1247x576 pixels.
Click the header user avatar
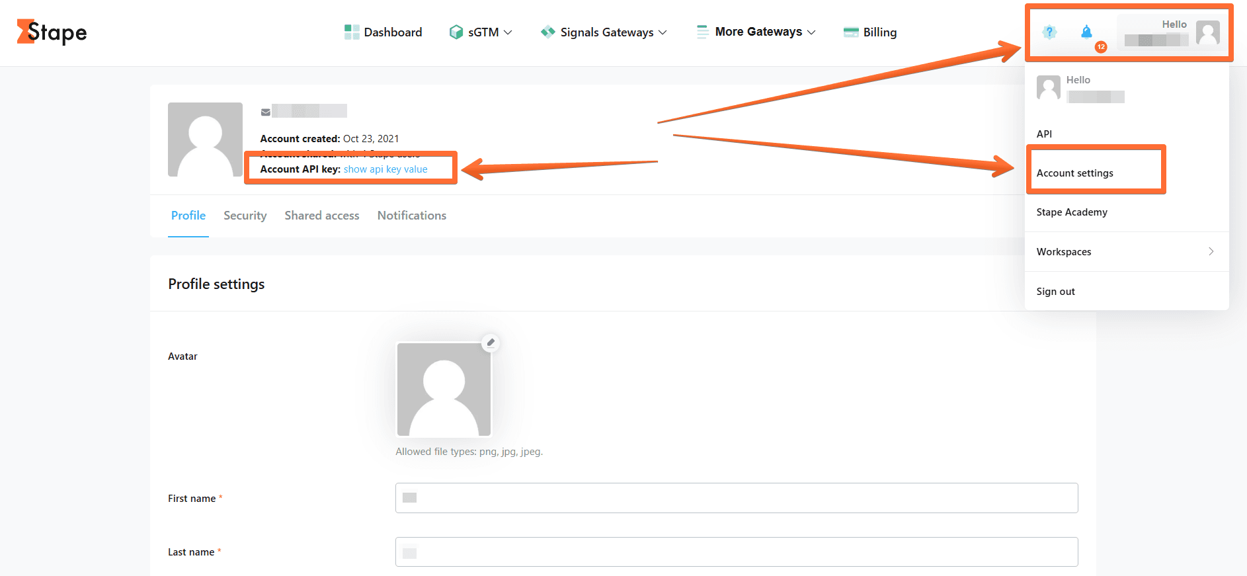pyautogui.click(x=1208, y=33)
